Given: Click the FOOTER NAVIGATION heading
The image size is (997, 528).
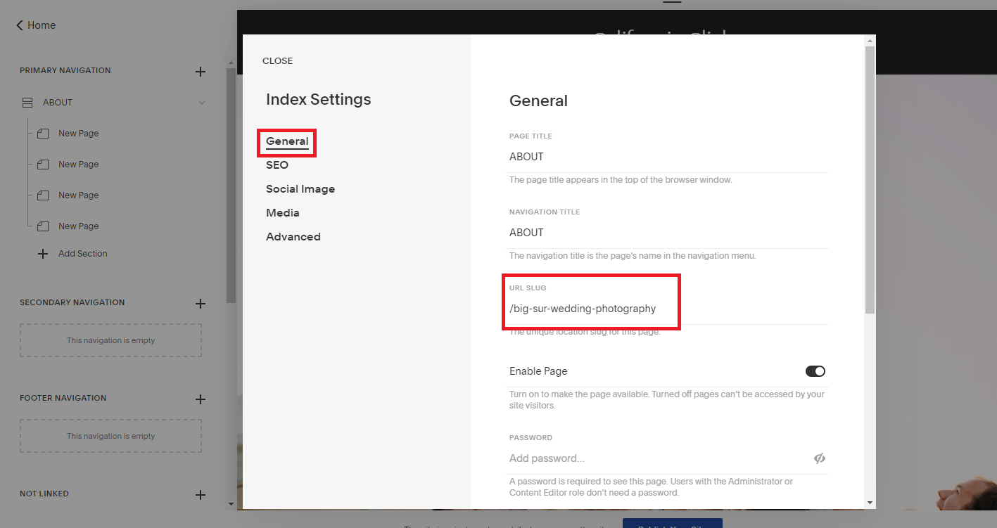Looking at the screenshot, I should 63,398.
